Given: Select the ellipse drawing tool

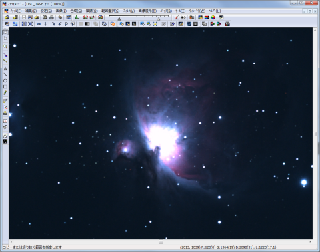Looking at the screenshot, I should (x=5, y=81).
